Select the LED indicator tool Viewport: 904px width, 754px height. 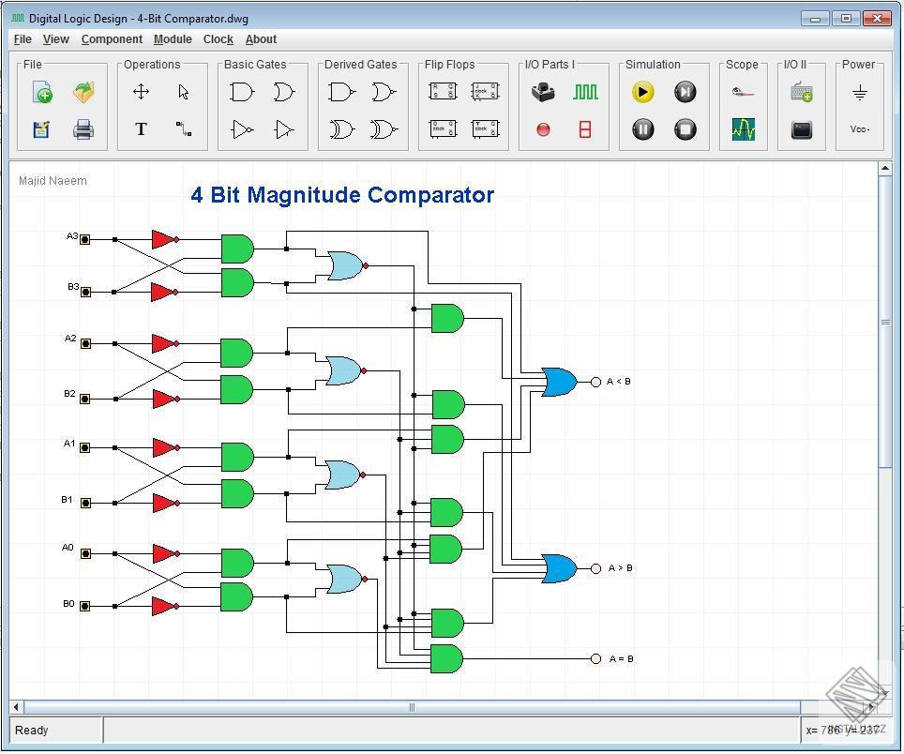click(542, 128)
